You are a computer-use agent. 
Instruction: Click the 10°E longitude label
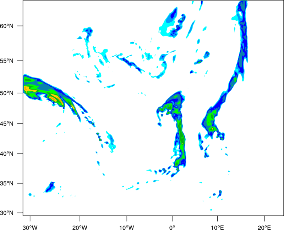coord(217,228)
